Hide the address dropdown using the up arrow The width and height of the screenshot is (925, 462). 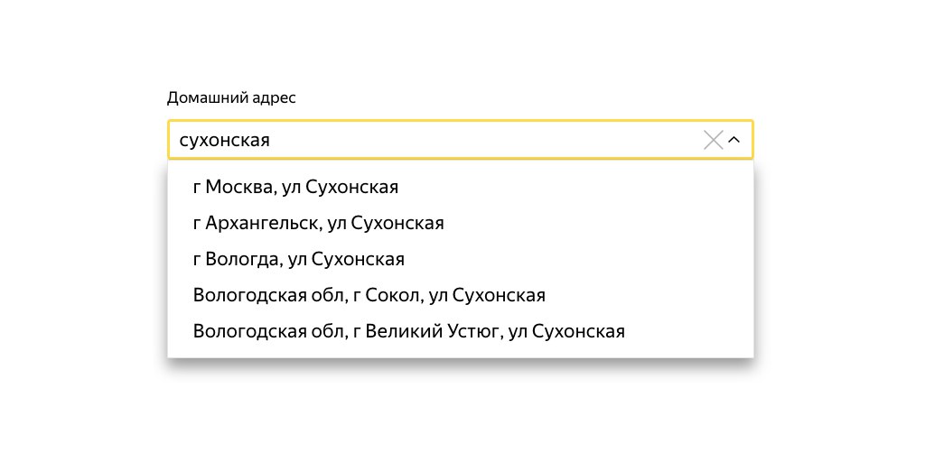[x=734, y=140]
